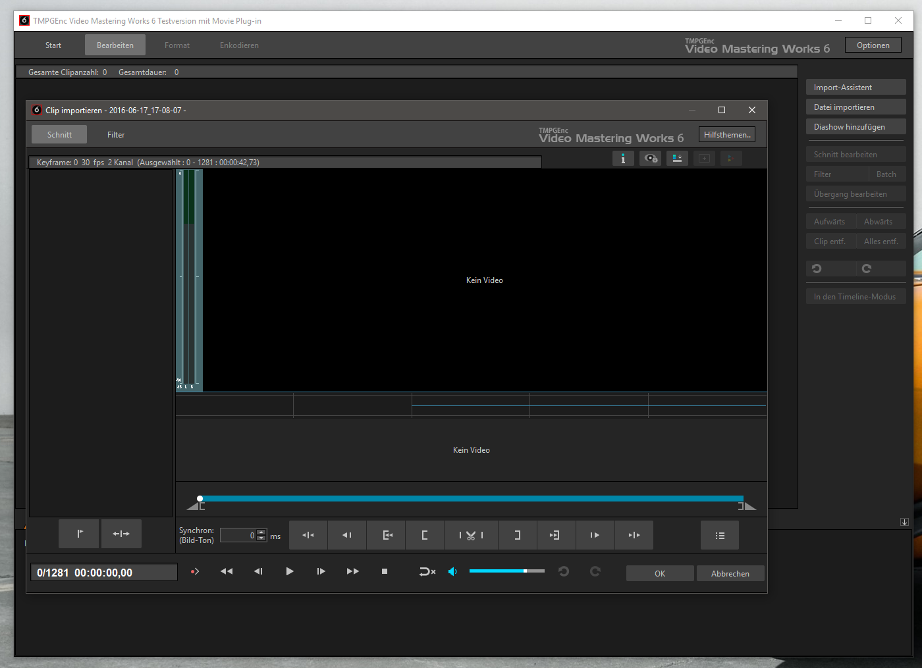This screenshot has width=922, height=668.
Task: Click the blue timeline seek bar
Action: click(x=472, y=499)
